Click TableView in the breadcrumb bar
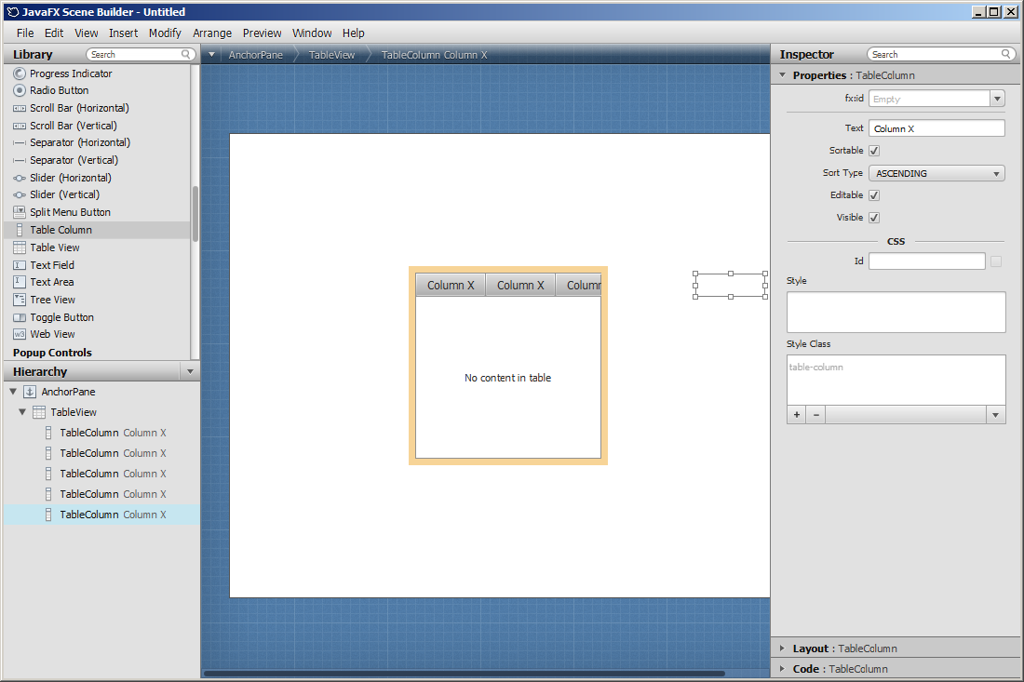The image size is (1024, 682). pos(331,55)
